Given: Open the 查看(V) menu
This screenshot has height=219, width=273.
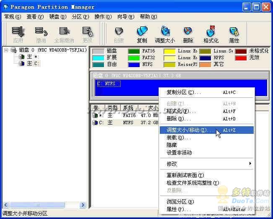Looking at the screenshot, I should click(35, 17).
